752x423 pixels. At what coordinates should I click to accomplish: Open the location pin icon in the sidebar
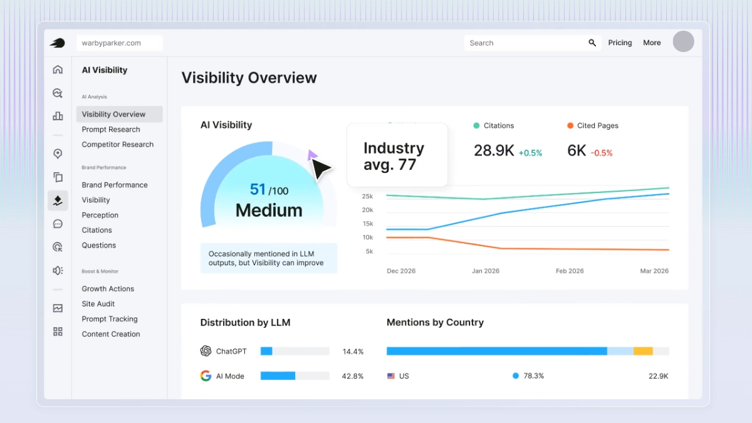(58, 154)
